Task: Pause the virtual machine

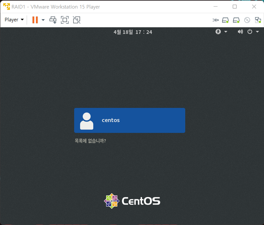Action: click(35, 20)
